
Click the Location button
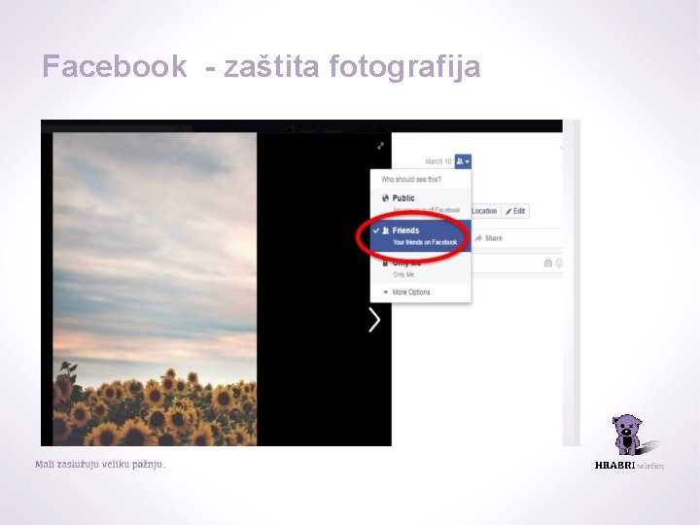(x=484, y=211)
